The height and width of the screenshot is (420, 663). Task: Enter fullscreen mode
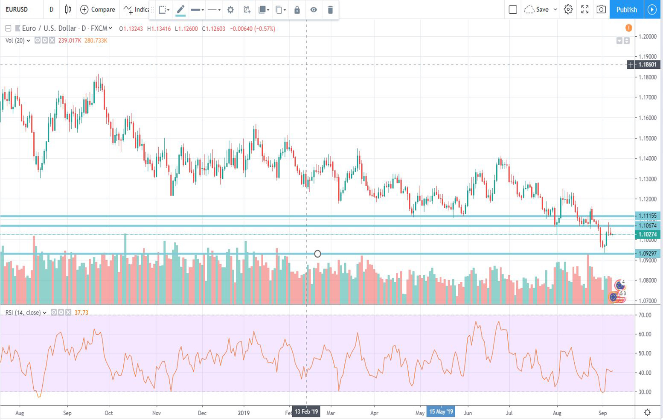pos(585,9)
